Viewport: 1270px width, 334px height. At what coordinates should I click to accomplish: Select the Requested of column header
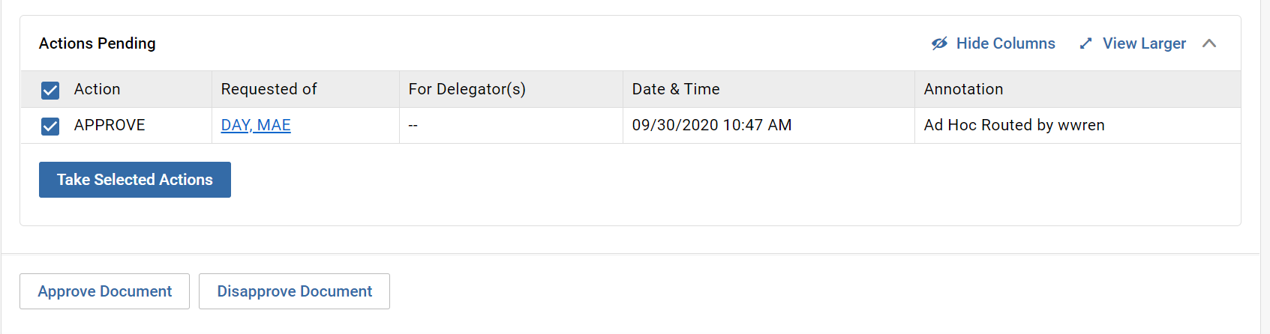(269, 89)
